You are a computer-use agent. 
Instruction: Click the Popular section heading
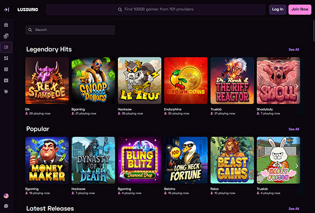[37, 129]
